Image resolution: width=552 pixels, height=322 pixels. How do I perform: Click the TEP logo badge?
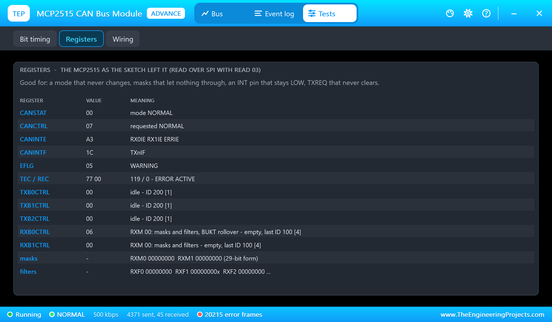(x=19, y=14)
